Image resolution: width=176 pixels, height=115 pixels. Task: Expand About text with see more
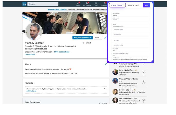[x=74, y=74]
